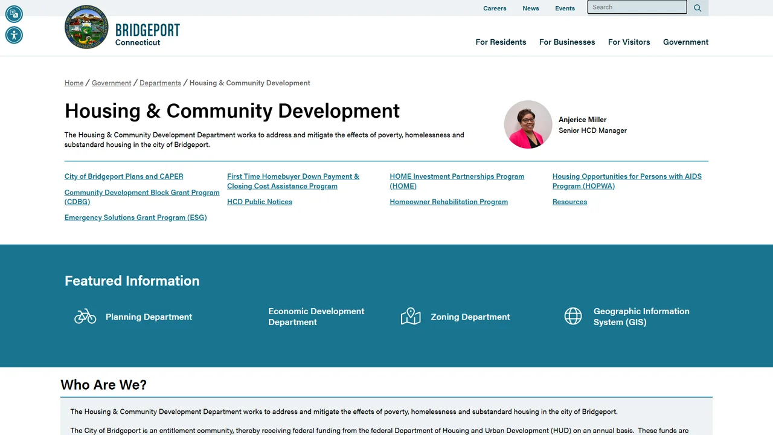Open the For Businesses menu

click(567, 42)
